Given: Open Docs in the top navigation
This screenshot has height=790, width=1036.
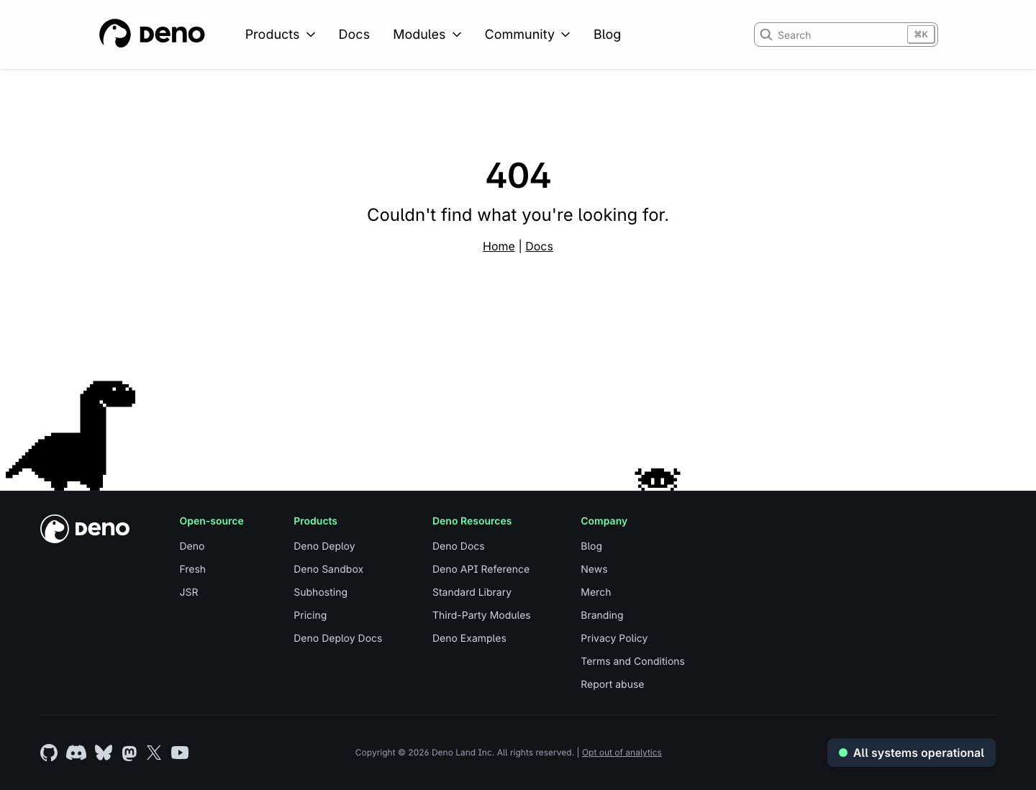Looking at the screenshot, I should click(354, 35).
